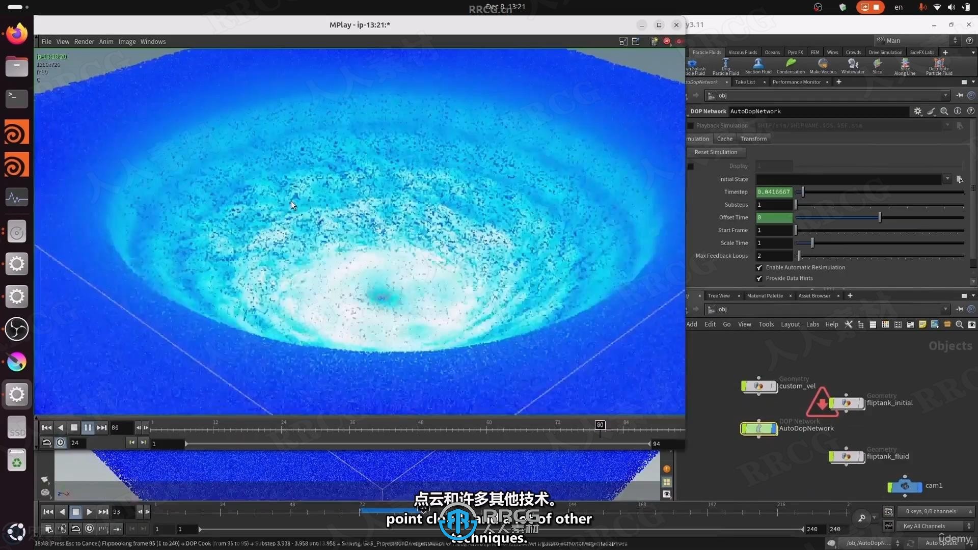Viewport: 978px width, 550px height.
Task: Open the MPlay Render menu
Action: [x=84, y=42]
